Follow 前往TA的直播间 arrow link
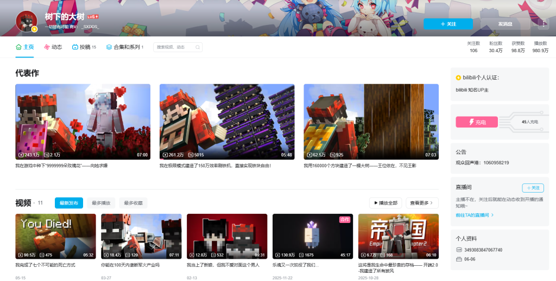Screen dimensions: 556x281 [x=475, y=215]
